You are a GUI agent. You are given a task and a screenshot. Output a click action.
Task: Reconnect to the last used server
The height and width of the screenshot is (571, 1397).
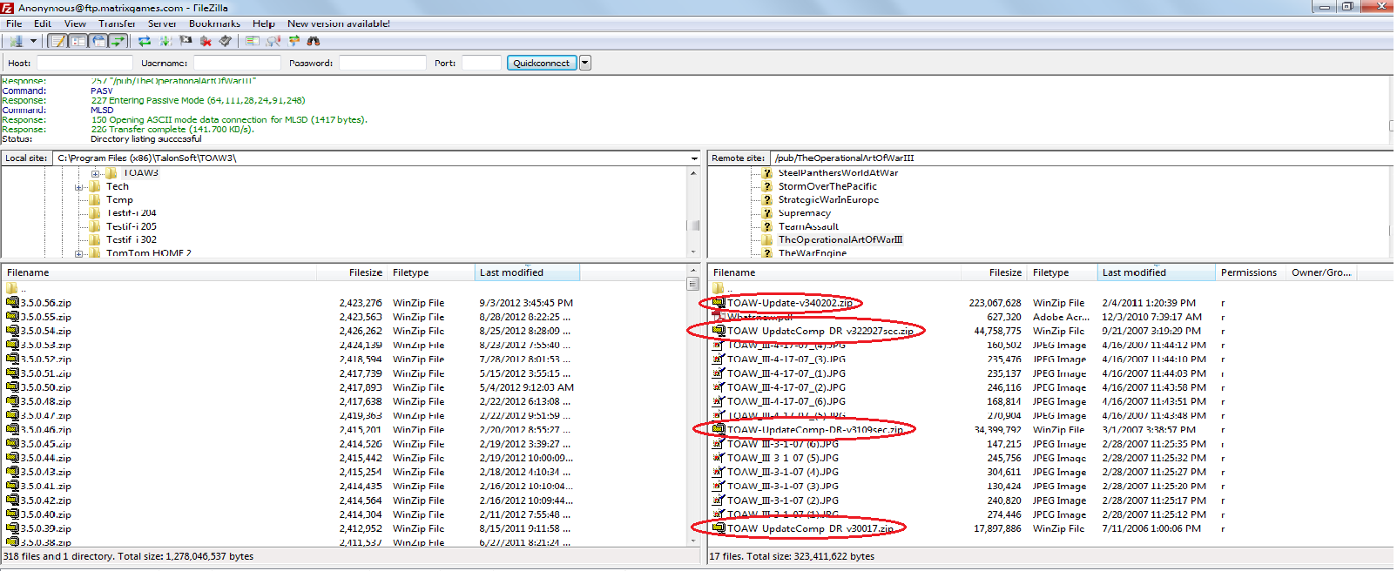[x=226, y=41]
